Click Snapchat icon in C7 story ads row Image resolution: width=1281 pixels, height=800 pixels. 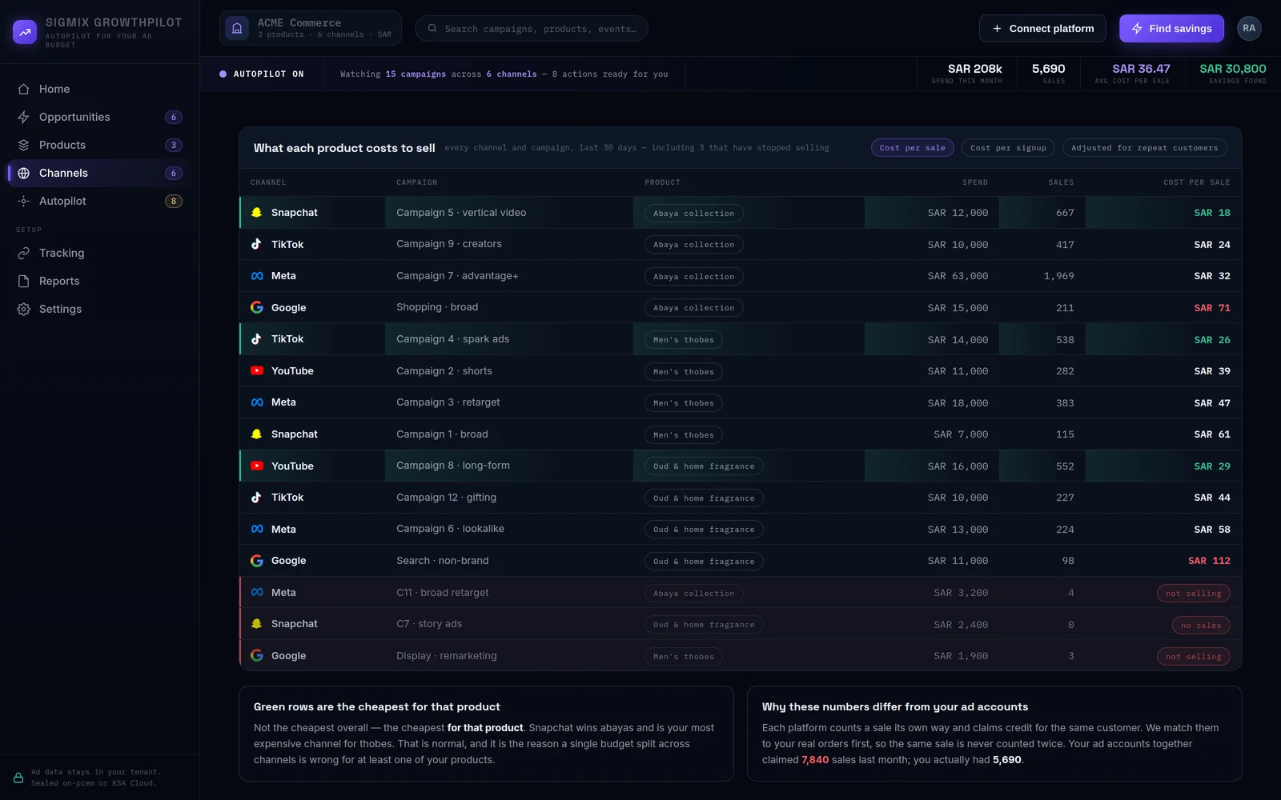[257, 624]
